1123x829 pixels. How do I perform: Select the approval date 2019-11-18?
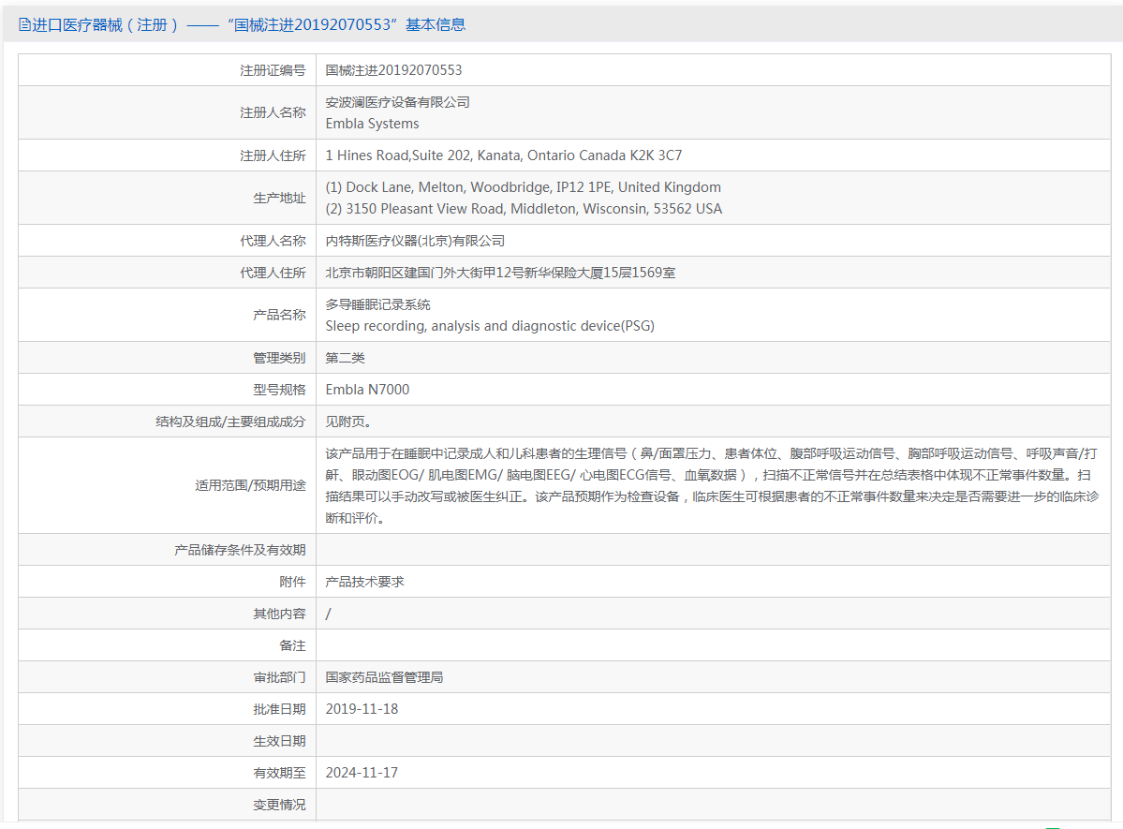(362, 709)
